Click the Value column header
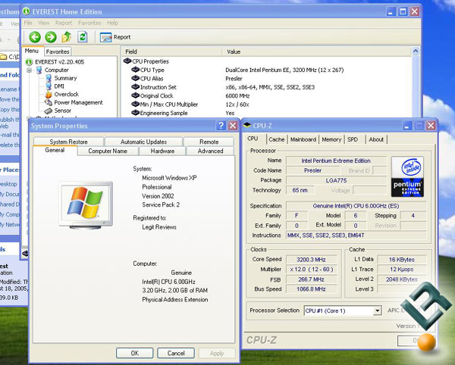Image resolution: width=455 pixels, height=365 pixels. click(316, 51)
